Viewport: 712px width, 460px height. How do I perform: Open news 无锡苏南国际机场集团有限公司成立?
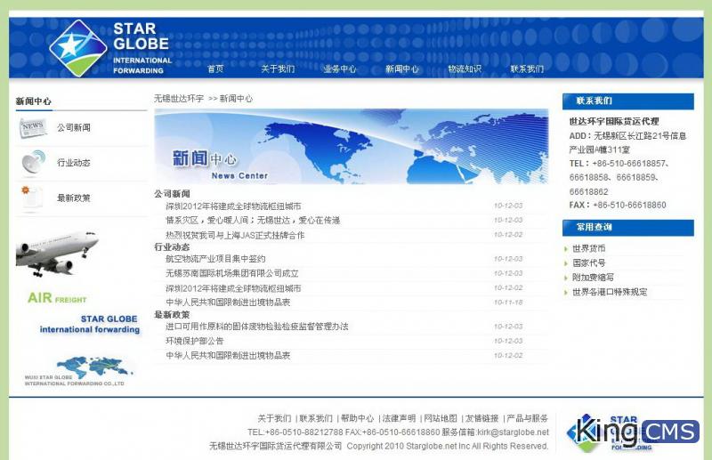[x=232, y=273]
